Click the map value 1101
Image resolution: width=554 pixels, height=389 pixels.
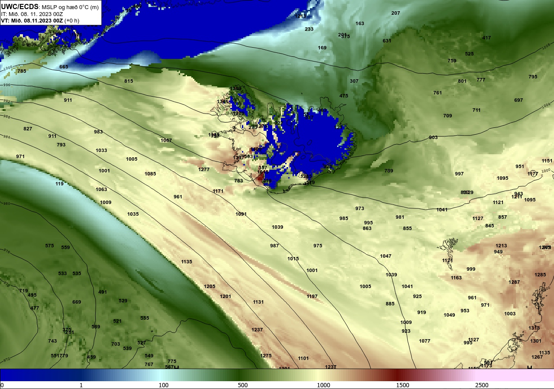click(303, 358)
